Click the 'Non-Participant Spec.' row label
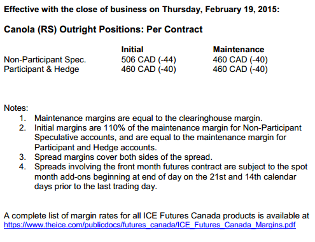Image resolution: width=315 pixels, height=242 pixels. 45,60
